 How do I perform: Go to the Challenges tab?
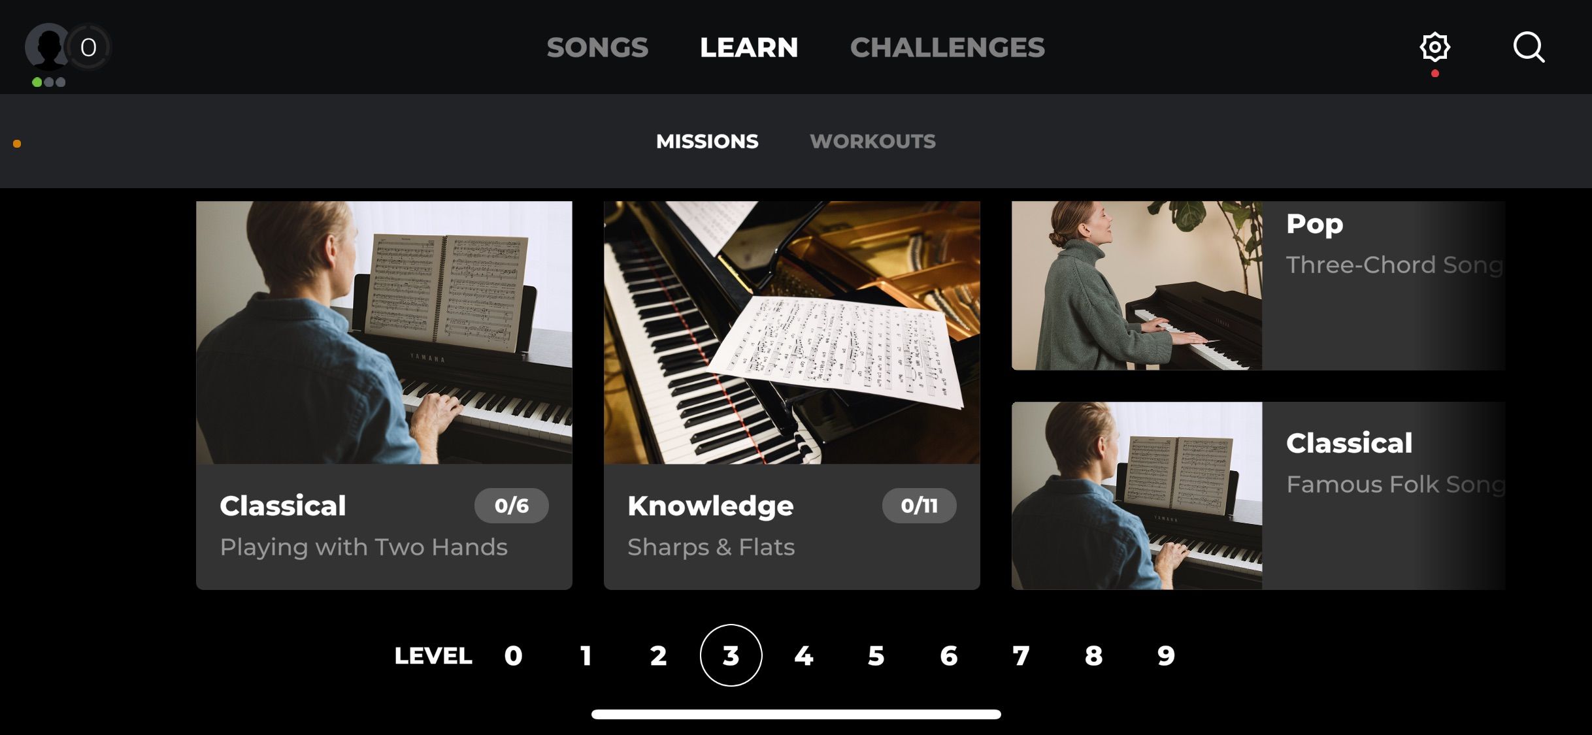click(x=947, y=47)
